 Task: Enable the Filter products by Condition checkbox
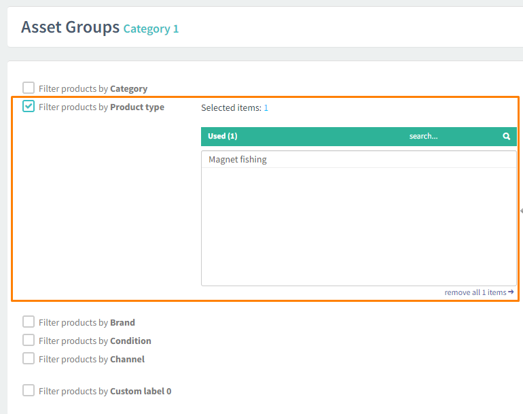(29, 340)
